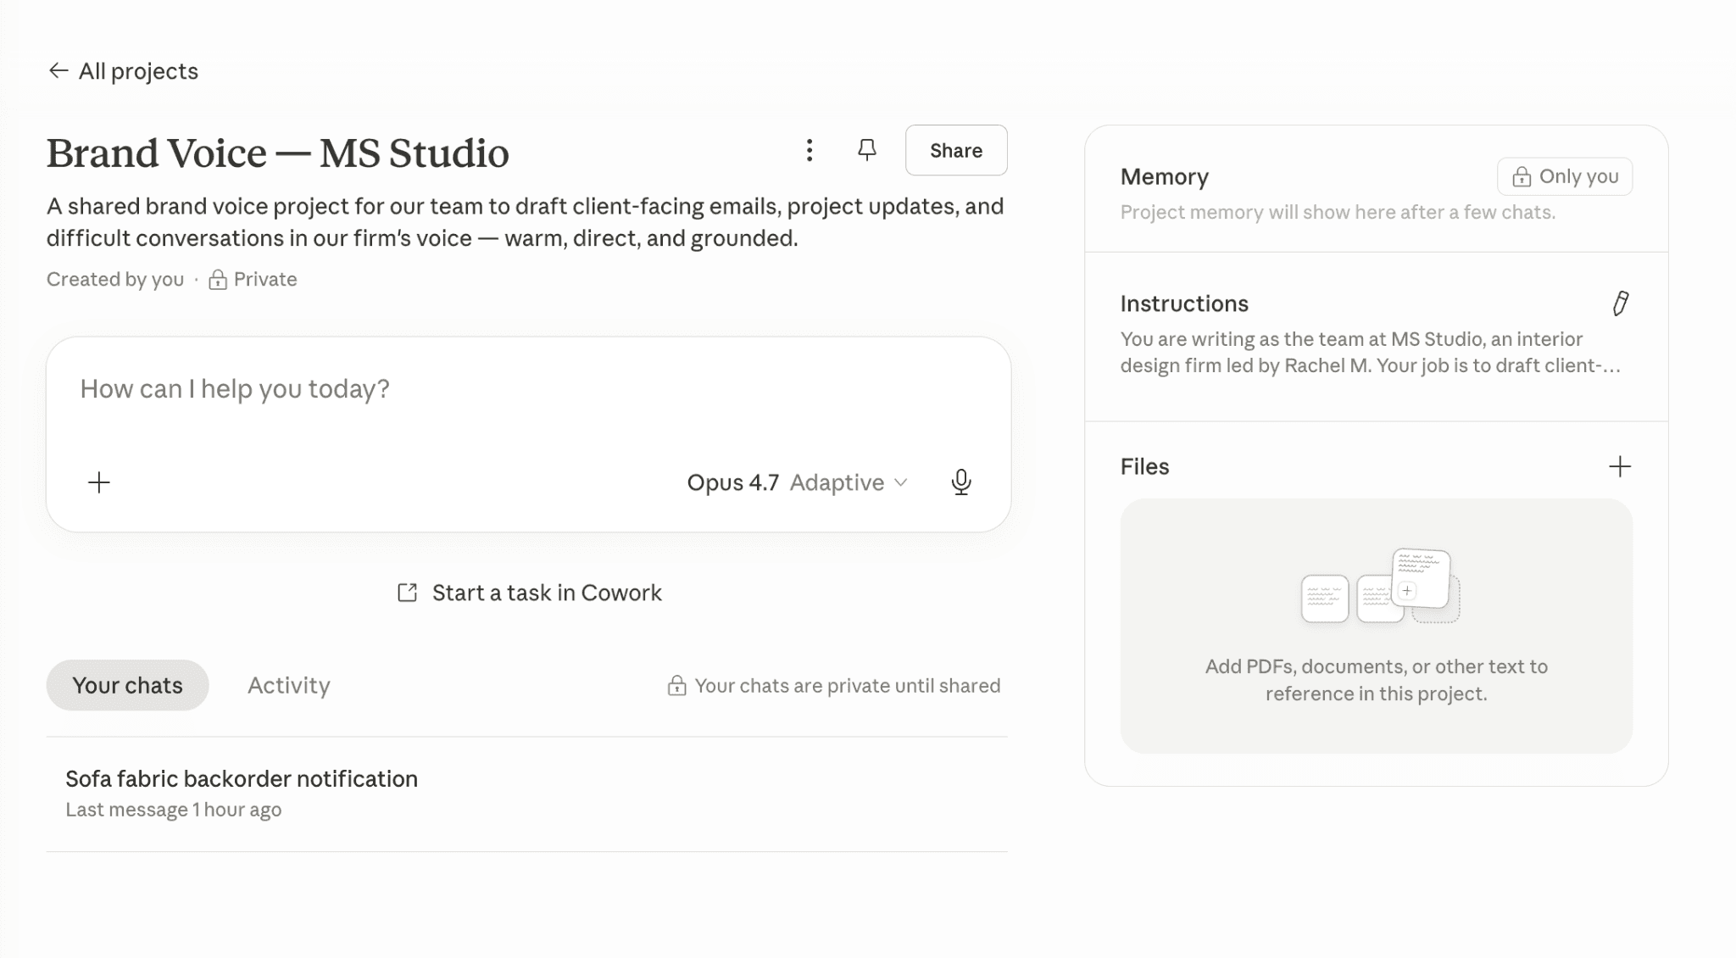Click the file upload illustration thumbnail
Image resolution: width=1736 pixels, height=958 pixels.
tap(1379, 587)
